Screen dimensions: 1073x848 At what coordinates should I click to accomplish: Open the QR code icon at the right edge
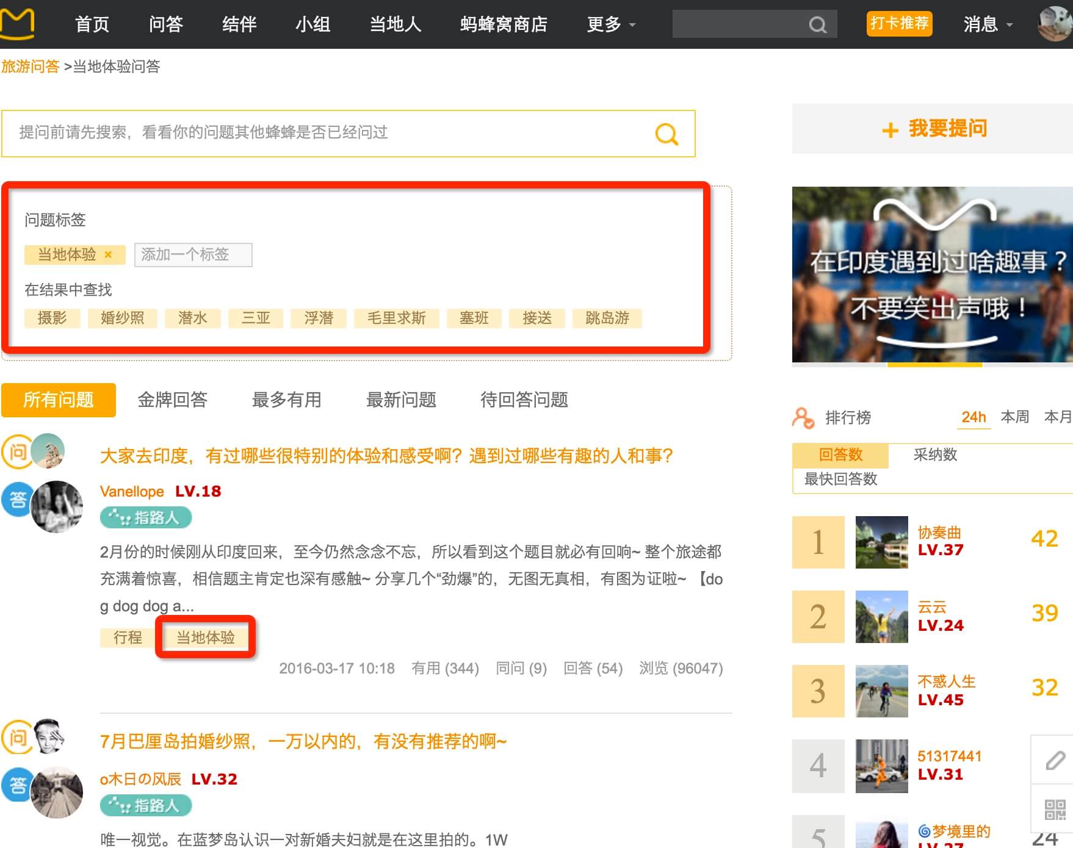1055,810
